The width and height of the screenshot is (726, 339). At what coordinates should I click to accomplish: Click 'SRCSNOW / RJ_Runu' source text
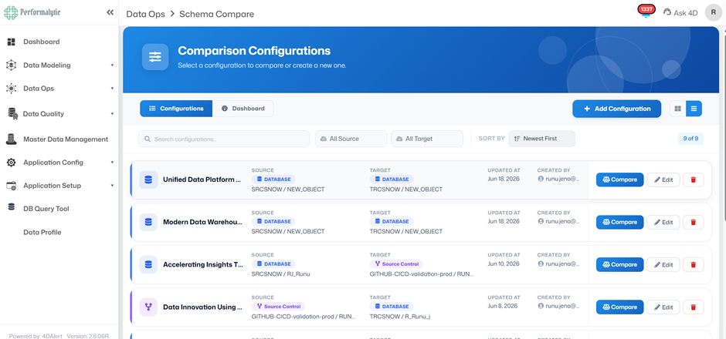click(x=280, y=274)
